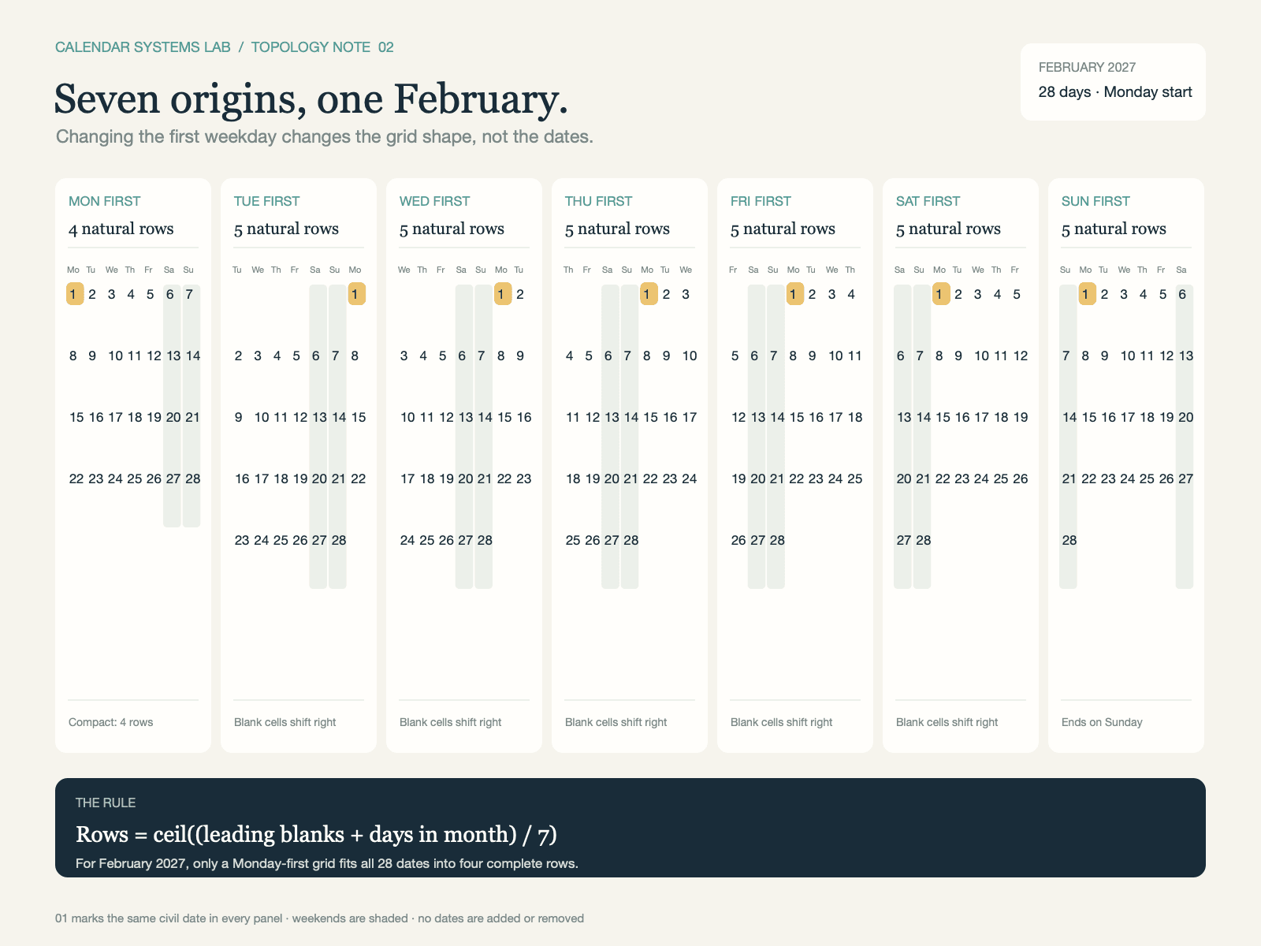Screen dimensions: 1261x946
Task: Click highlighted date 1 in THU FIRST panel
Action: click(649, 294)
